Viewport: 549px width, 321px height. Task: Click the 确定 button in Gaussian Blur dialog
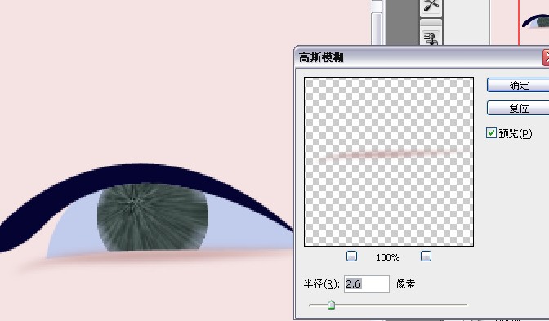518,86
